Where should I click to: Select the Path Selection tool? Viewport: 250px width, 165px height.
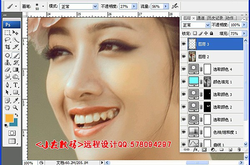point(7,92)
